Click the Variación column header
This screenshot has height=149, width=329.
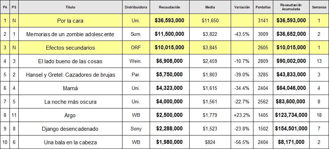pyautogui.click(x=242, y=7)
